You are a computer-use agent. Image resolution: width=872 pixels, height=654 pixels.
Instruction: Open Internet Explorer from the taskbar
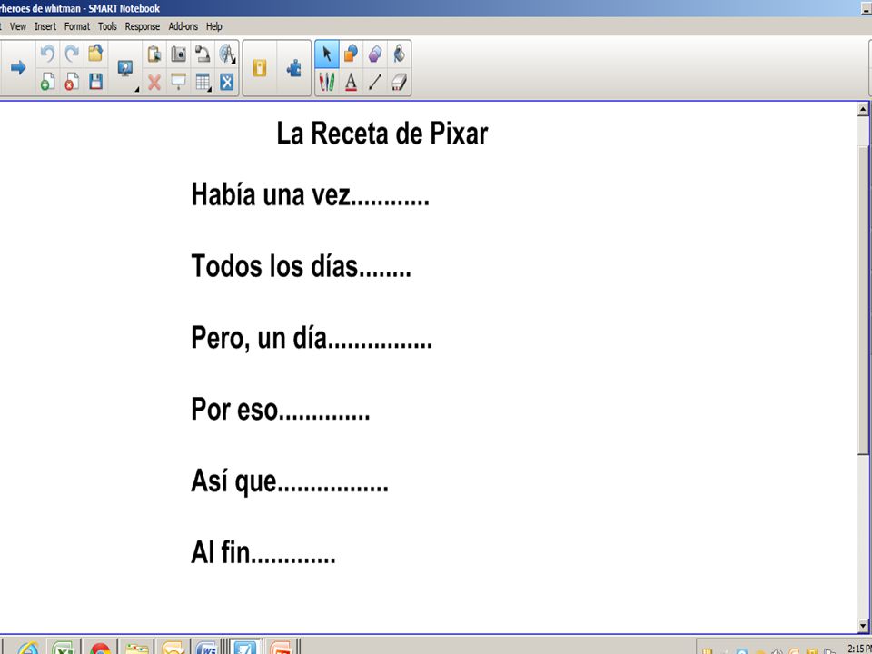pos(28,648)
